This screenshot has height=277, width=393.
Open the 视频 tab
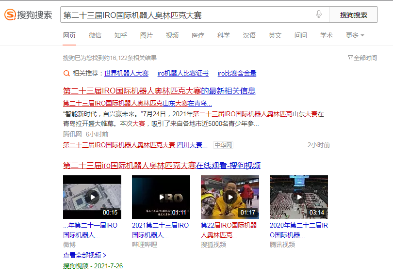(172, 35)
